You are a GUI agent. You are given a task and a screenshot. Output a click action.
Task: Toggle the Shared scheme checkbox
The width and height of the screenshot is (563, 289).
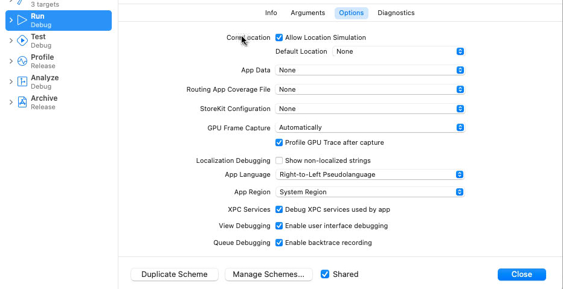(326, 275)
